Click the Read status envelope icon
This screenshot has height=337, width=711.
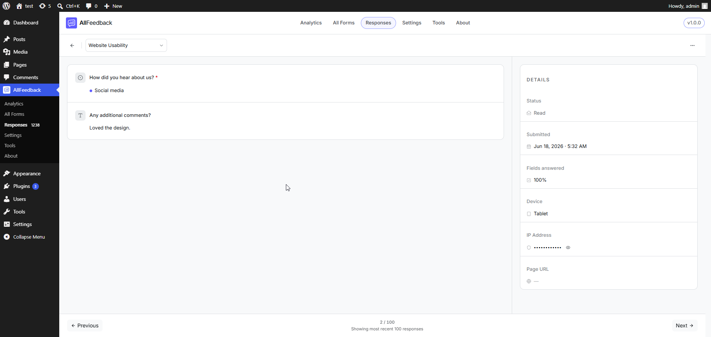(x=529, y=113)
